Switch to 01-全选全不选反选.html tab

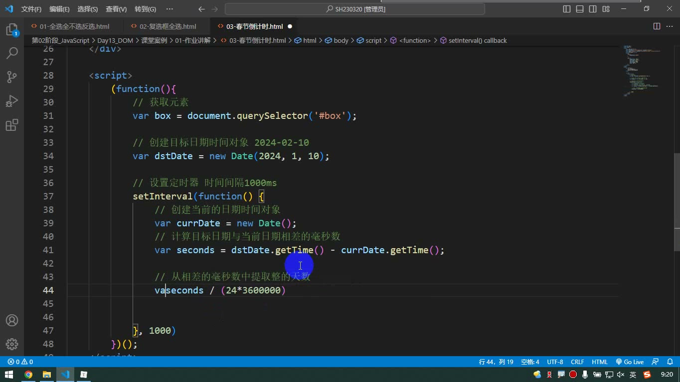[x=74, y=26]
